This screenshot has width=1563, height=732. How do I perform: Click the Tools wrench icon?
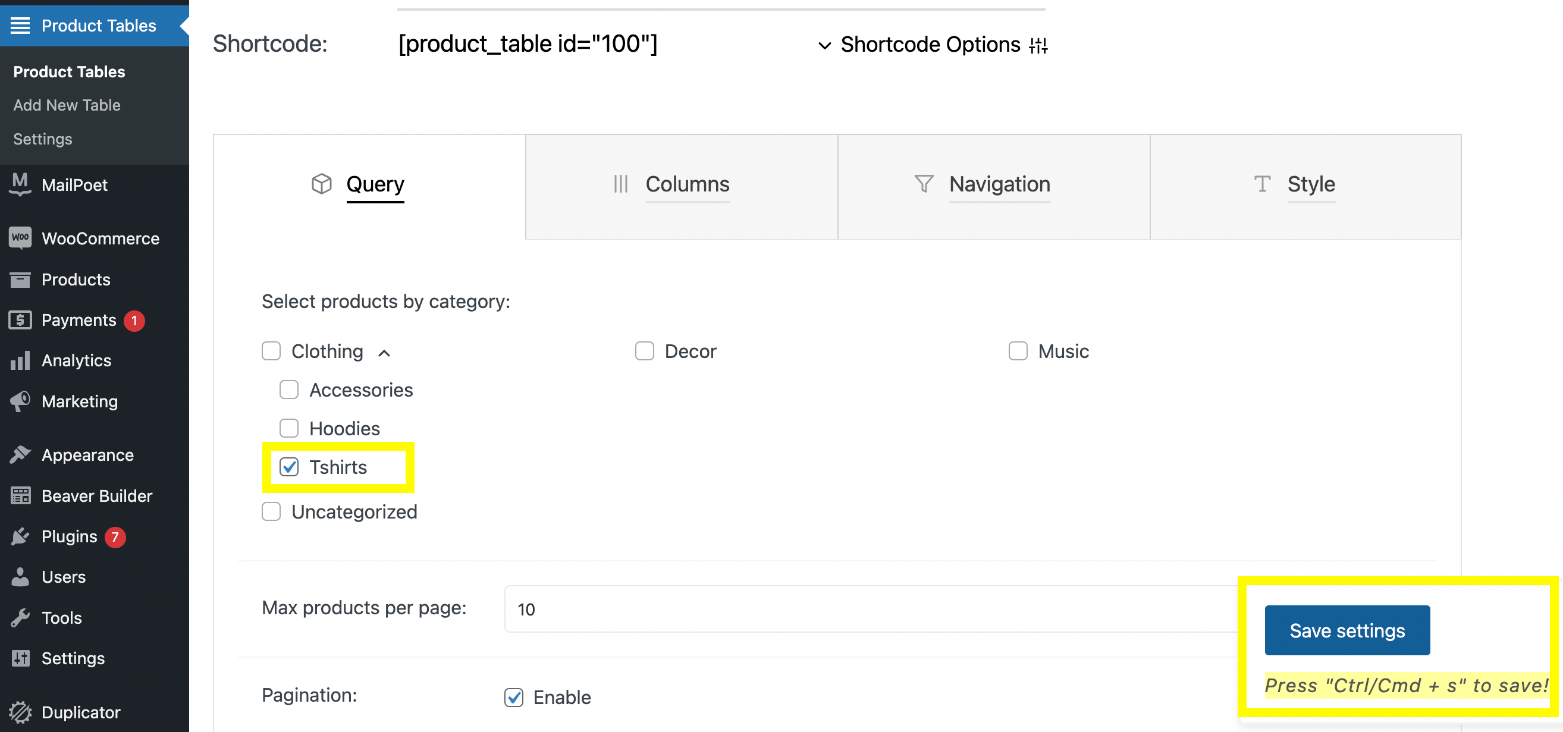[20, 617]
